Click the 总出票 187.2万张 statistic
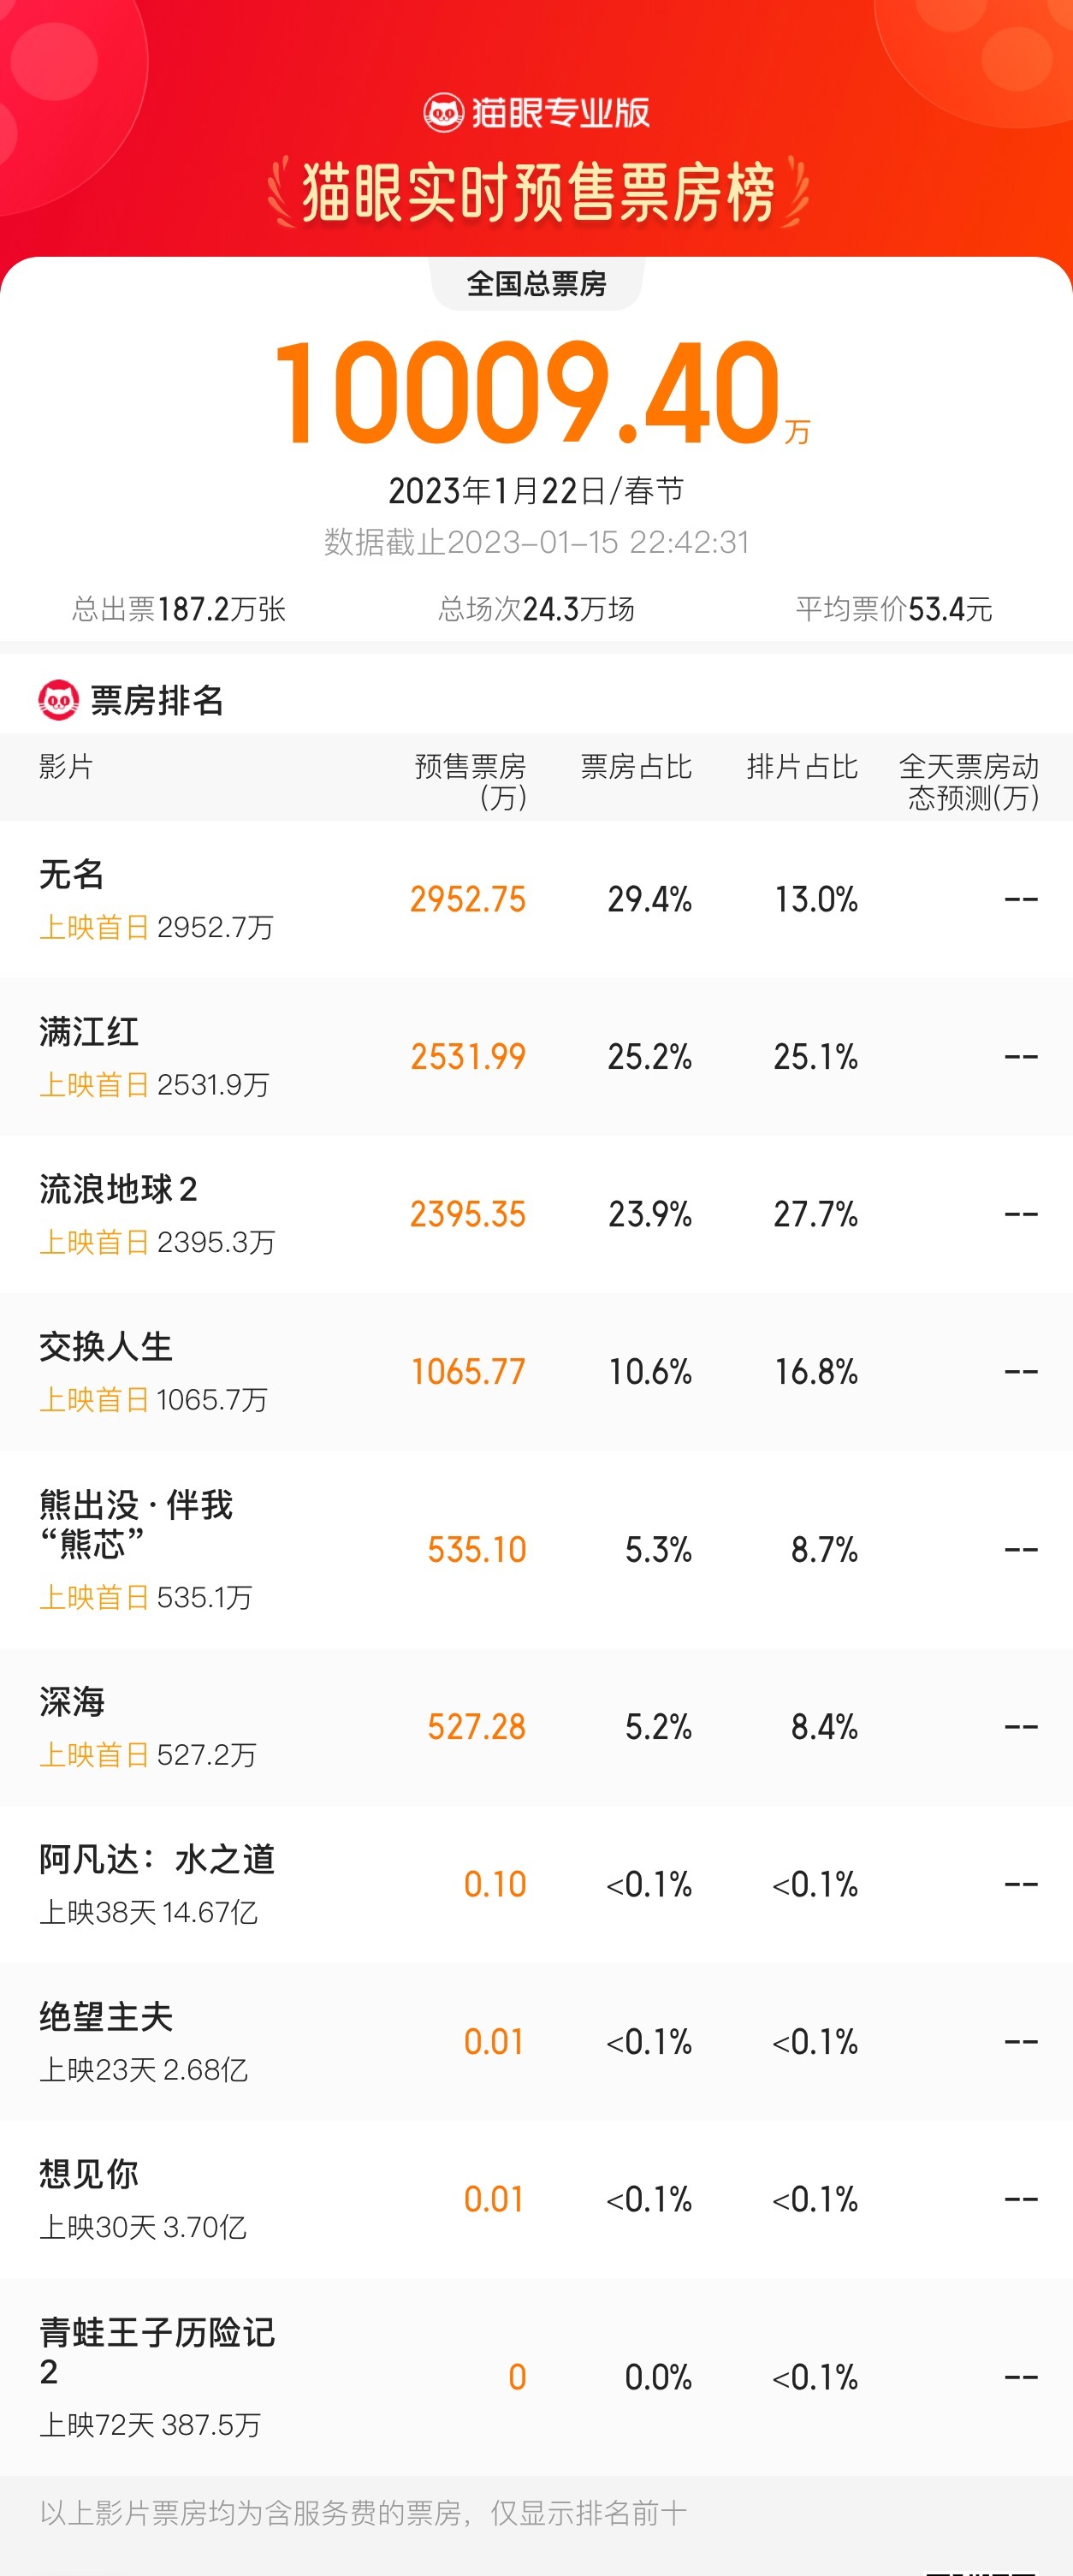The width and height of the screenshot is (1073, 2576). point(179,609)
